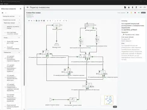Screen dimensions: 147x110
Task: Collapse the 'Логіка' subsection chevron
Action: [19, 38]
